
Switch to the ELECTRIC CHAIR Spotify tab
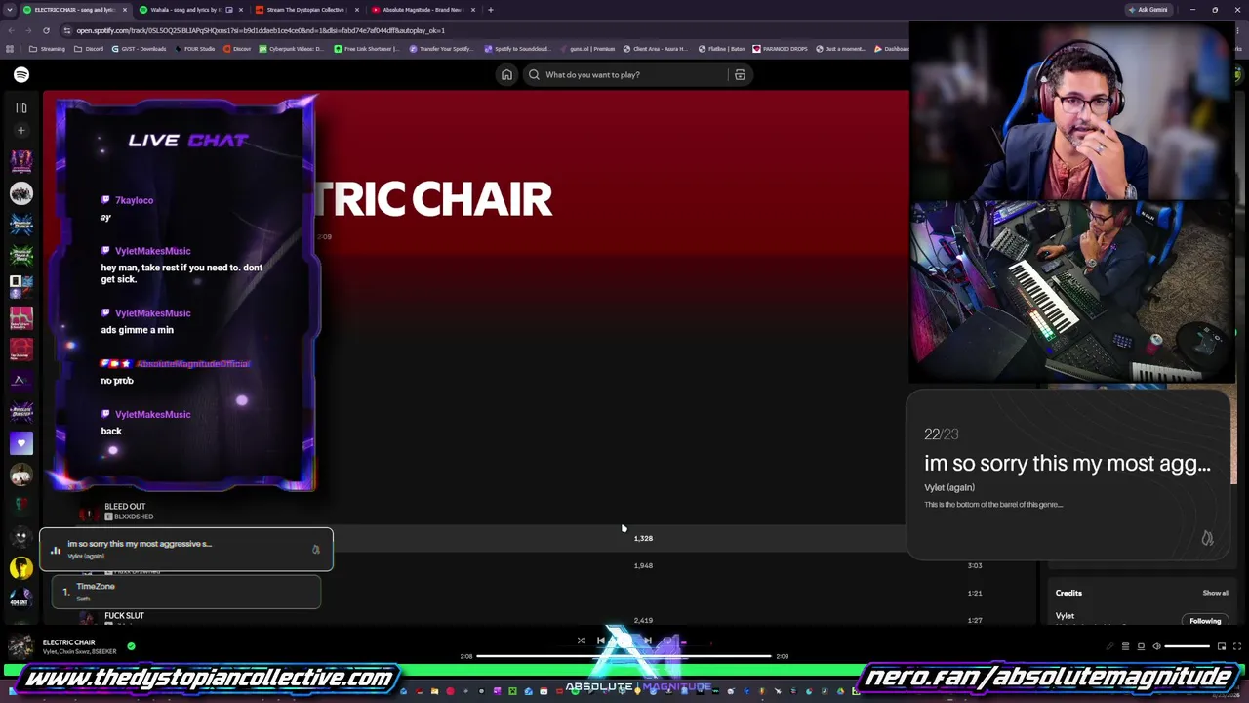76,10
